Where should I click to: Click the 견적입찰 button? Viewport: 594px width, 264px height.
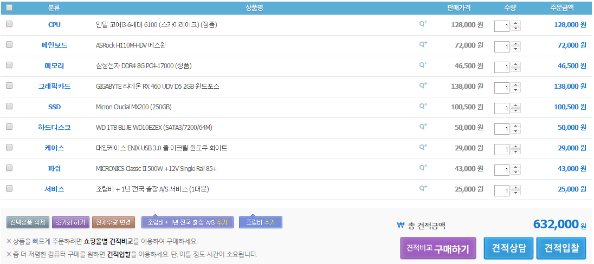pos(561,248)
